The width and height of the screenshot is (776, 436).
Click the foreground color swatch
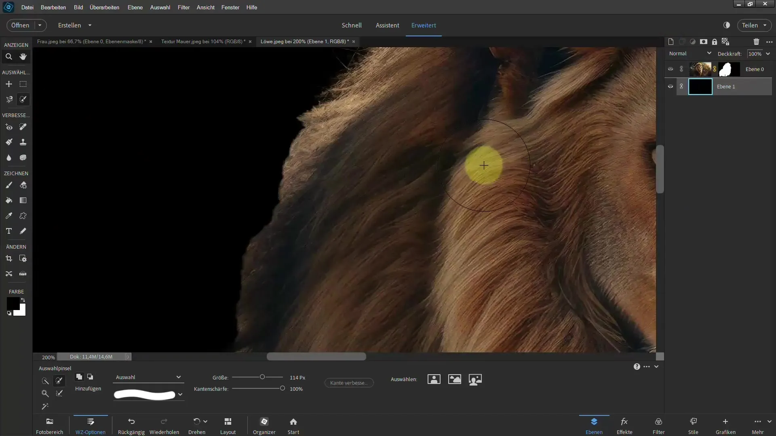click(x=13, y=304)
